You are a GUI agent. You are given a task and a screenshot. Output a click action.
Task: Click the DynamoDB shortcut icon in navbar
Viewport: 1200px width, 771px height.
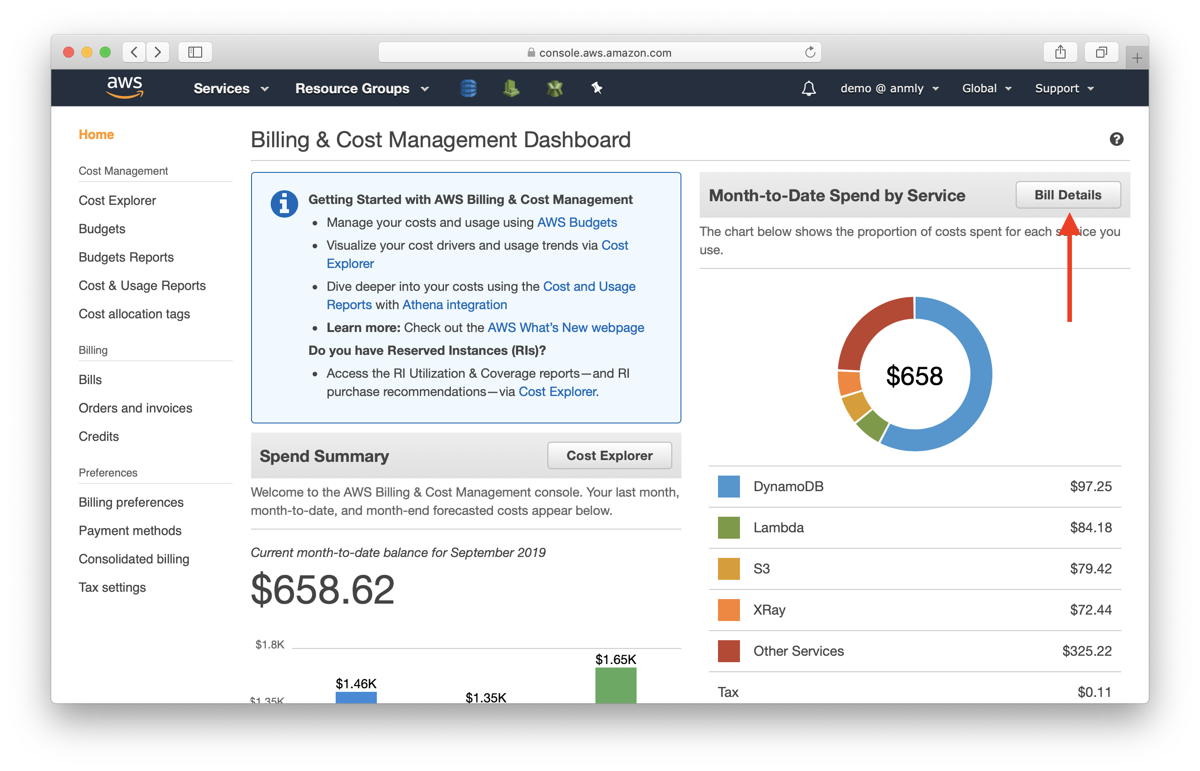tap(468, 89)
